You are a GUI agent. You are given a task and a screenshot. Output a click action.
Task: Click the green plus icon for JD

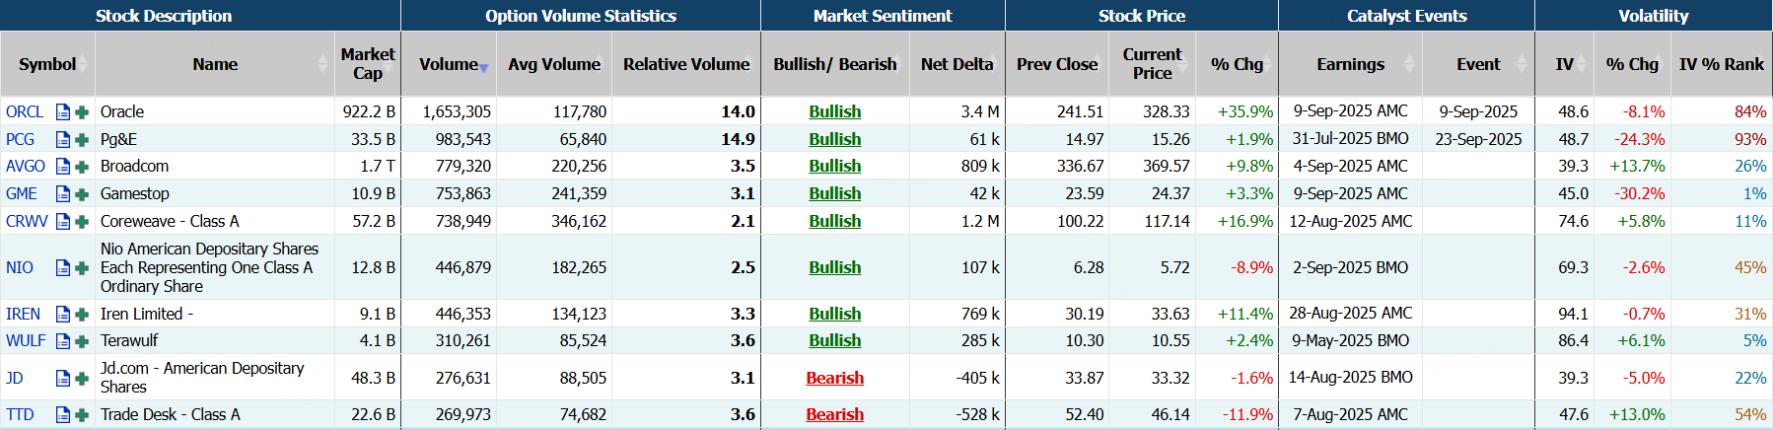(82, 379)
